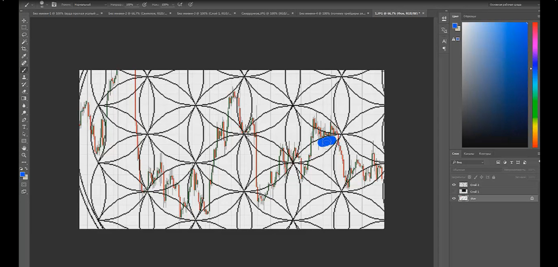Click the hue spectrum slider bar
This screenshot has height=267, width=558.
(x=535, y=85)
